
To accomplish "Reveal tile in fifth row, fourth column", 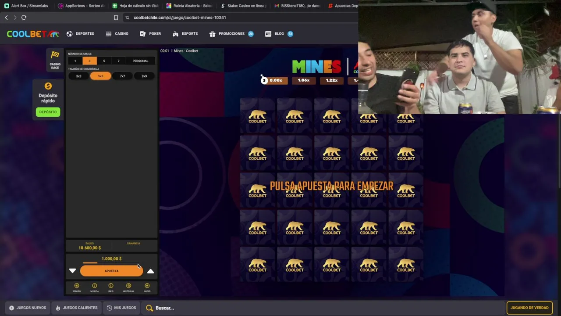I will coord(369,265).
